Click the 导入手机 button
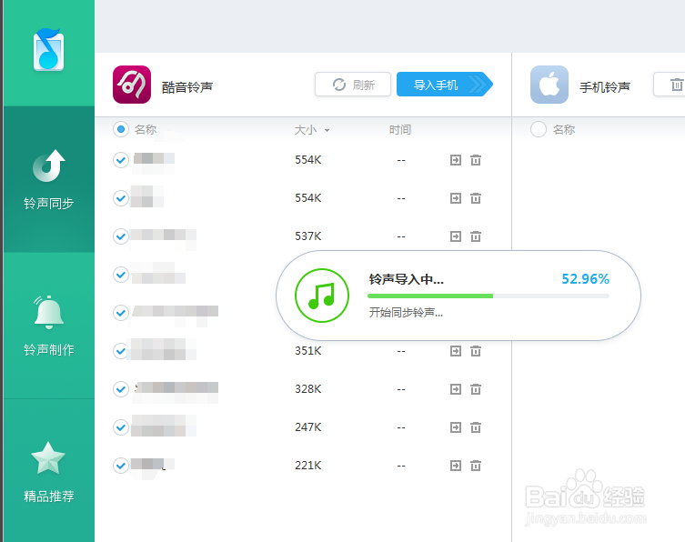Image resolution: width=685 pixels, height=542 pixels. (x=444, y=85)
